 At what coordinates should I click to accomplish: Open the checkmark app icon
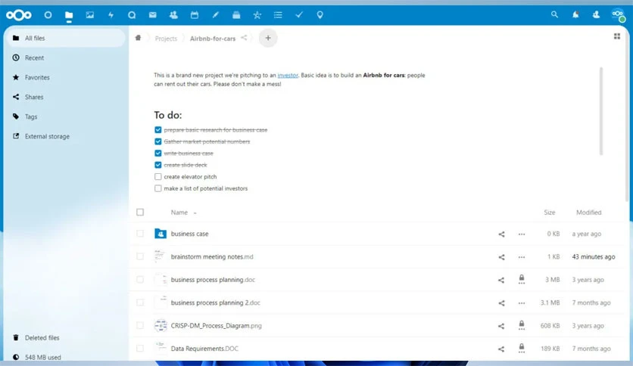(x=299, y=15)
